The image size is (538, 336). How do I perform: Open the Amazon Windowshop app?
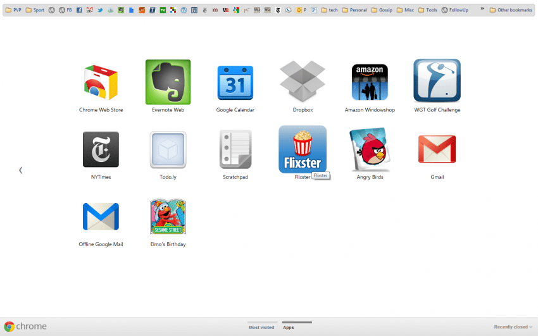(x=370, y=82)
